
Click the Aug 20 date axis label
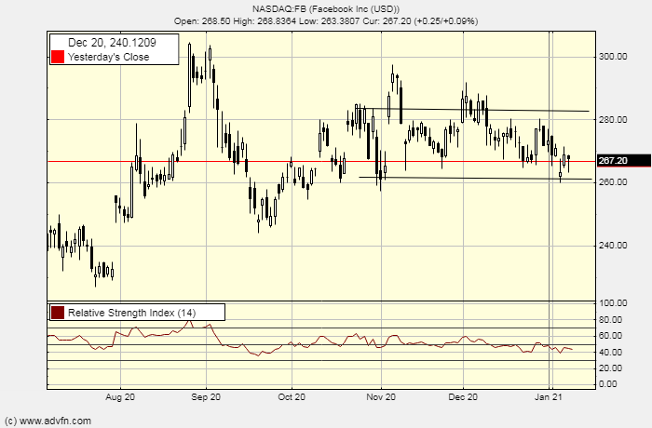[120, 397]
